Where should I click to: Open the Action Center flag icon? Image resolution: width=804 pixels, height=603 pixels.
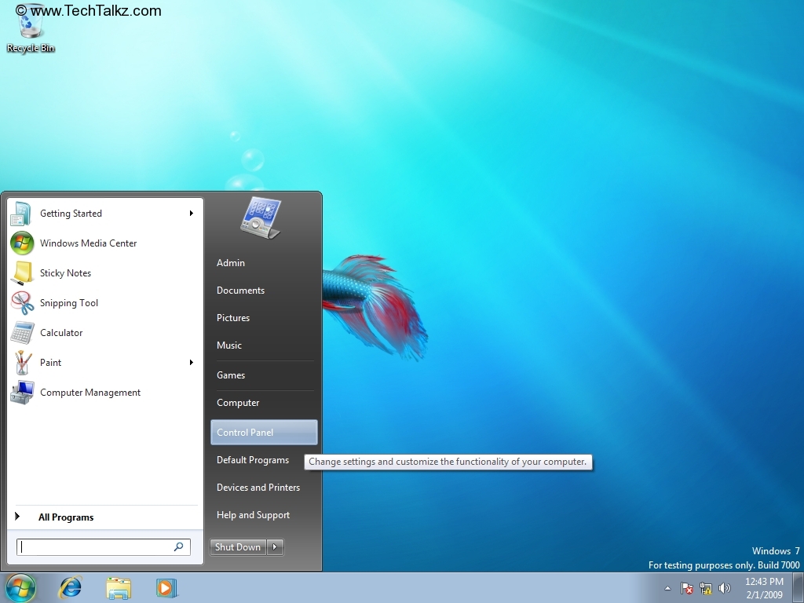(x=686, y=588)
